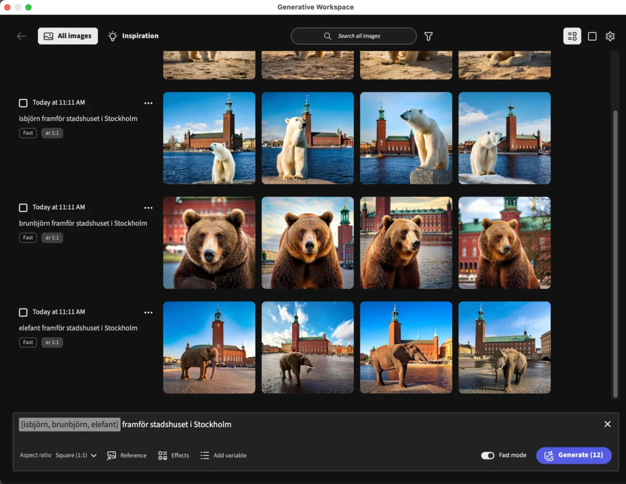Screen dimensions: 626x484
Task: Click the ar 1:1 tag under isbjörn prompt
Action: [x=52, y=133]
